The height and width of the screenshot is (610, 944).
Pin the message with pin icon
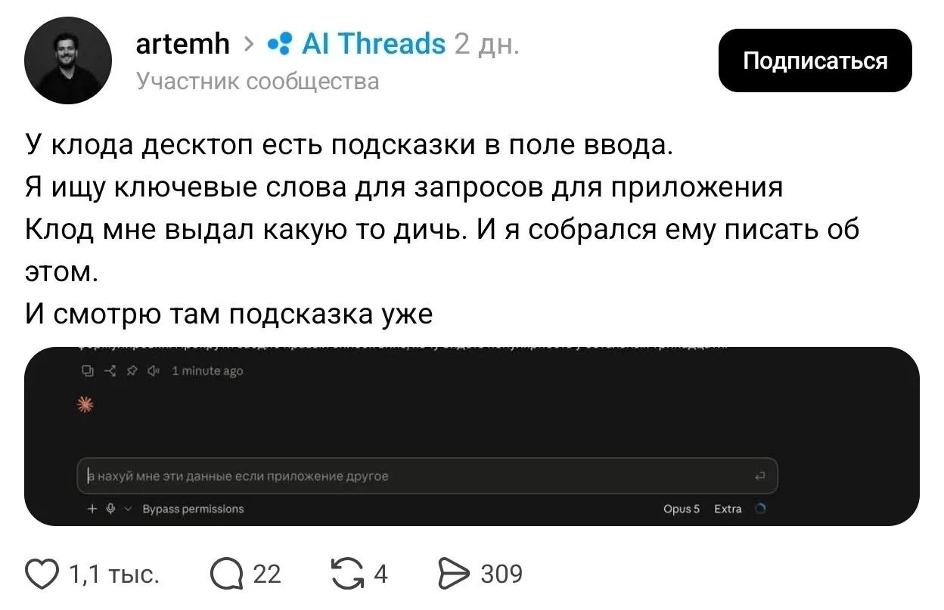132,371
